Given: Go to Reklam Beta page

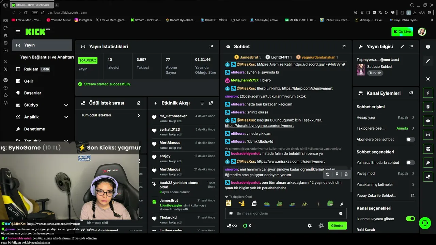Looking at the screenshot, I should click(42, 69).
